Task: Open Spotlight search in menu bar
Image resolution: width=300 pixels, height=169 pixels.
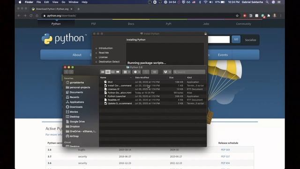Action: 267,2
